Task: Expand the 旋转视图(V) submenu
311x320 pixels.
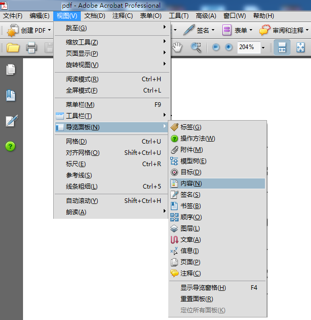Action: (112, 65)
